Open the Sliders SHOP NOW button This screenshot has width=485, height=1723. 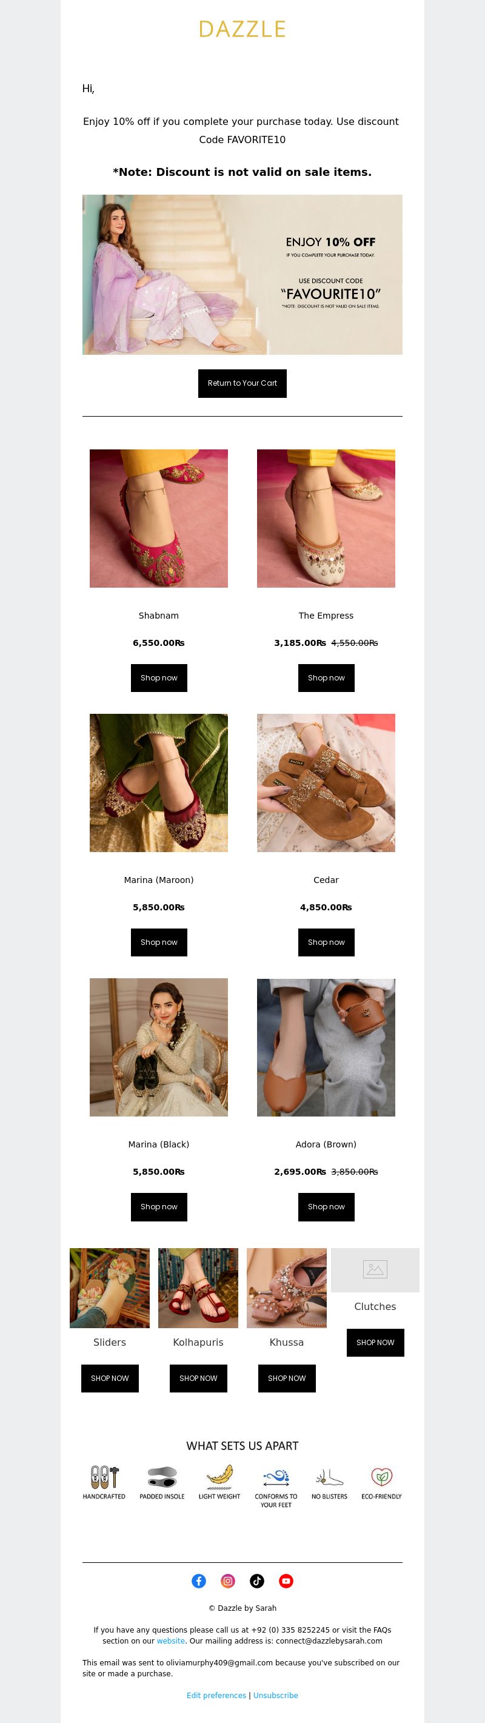110,1378
